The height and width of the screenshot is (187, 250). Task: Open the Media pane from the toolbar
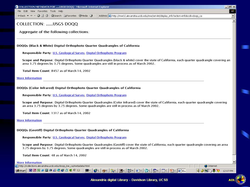click(x=83, y=16)
